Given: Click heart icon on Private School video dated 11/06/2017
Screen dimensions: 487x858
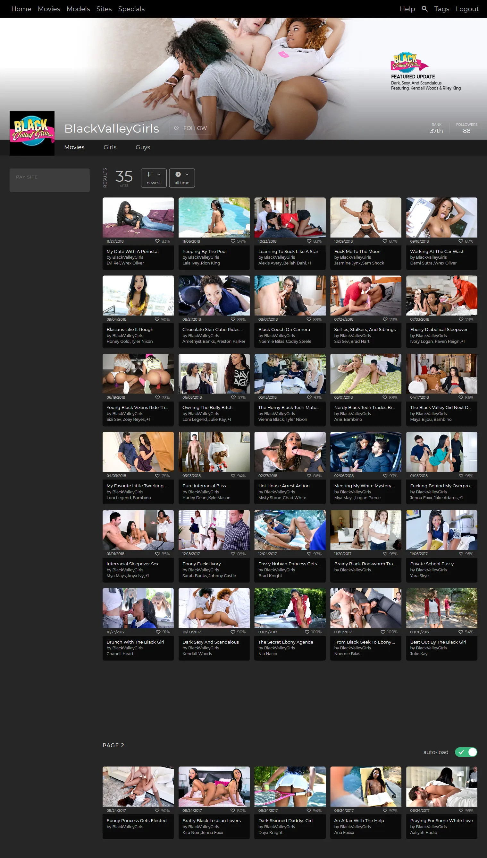Looking at the screenshot, I should pyautogui.click(x=461, y=554).
